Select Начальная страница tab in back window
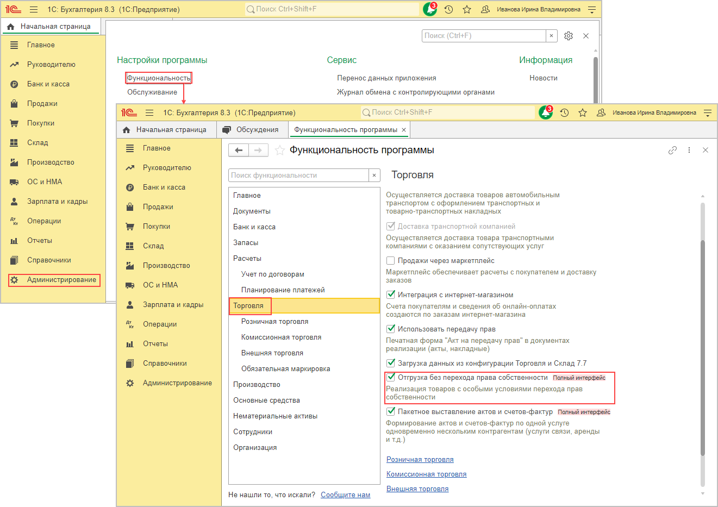This screenshot has height=507, width=718. coord(49,27)
